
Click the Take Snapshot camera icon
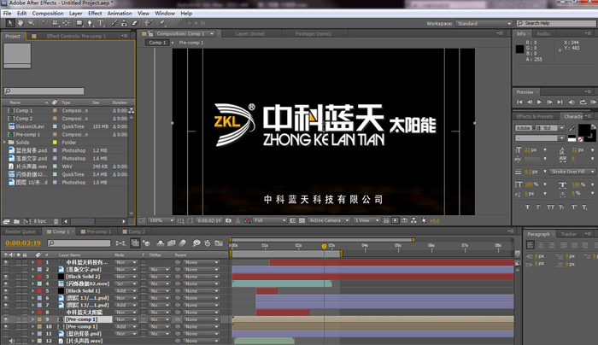230,220
